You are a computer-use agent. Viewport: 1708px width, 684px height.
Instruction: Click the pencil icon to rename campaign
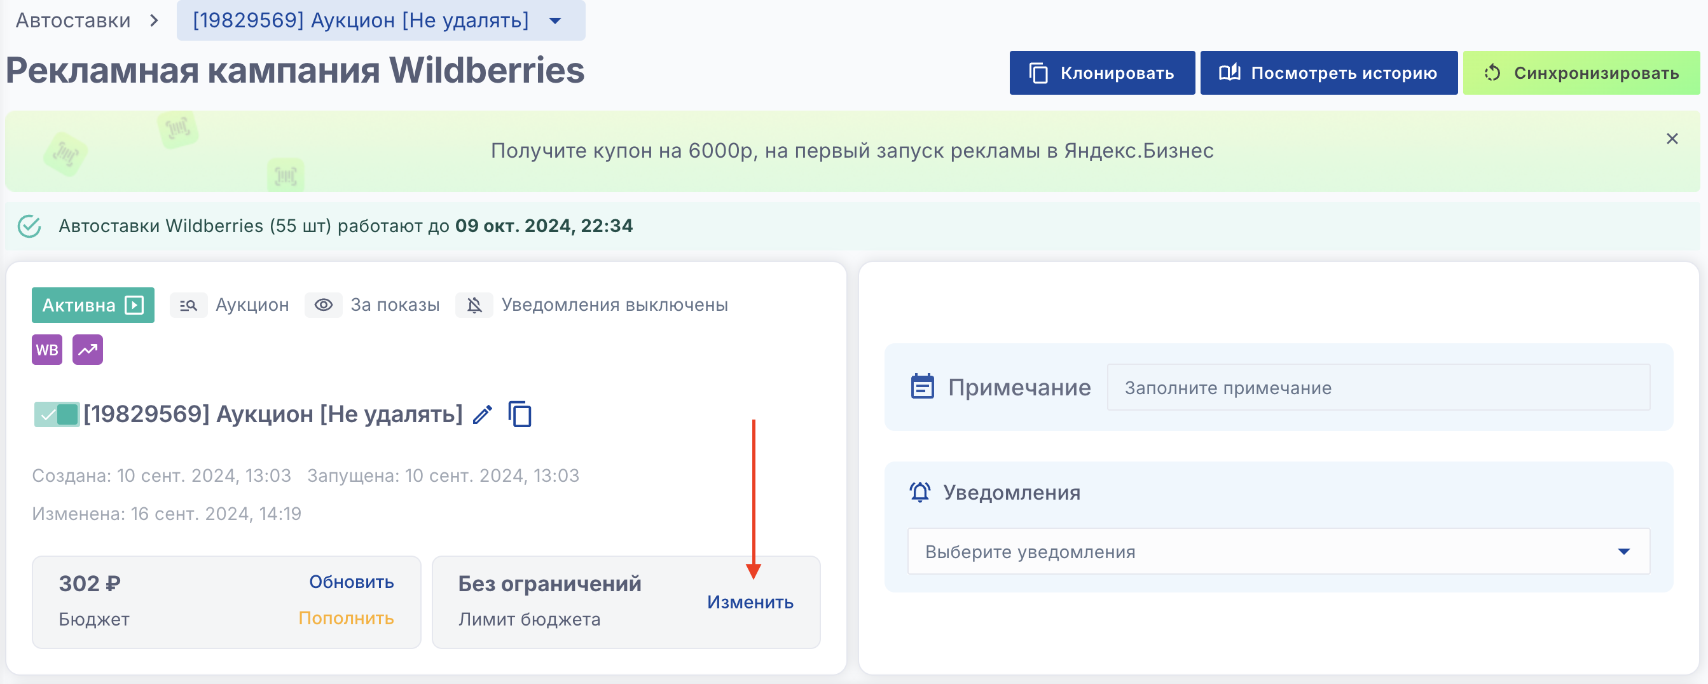pos(482,415)
